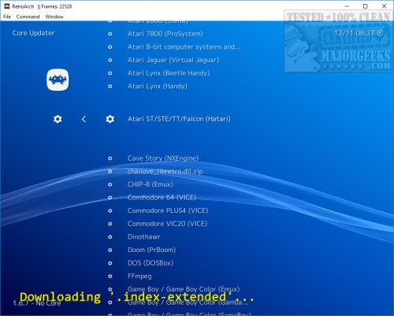The image size is (394, 316).
Task: Download Atari ST/STE/TT/Falcon (Hatari) core
Action: [179, 119]
